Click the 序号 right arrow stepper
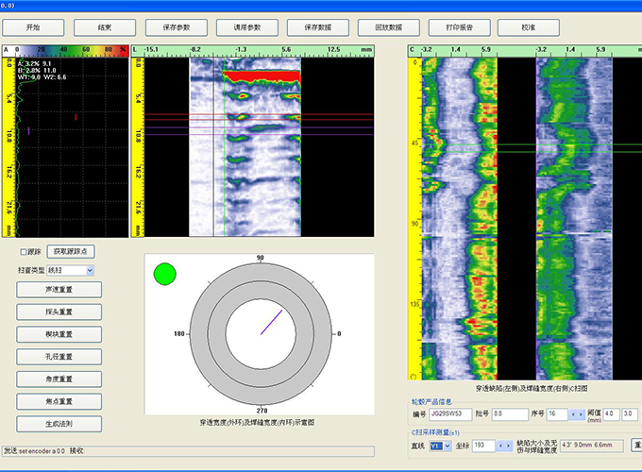The image size is (642, 472). [581, 413]
